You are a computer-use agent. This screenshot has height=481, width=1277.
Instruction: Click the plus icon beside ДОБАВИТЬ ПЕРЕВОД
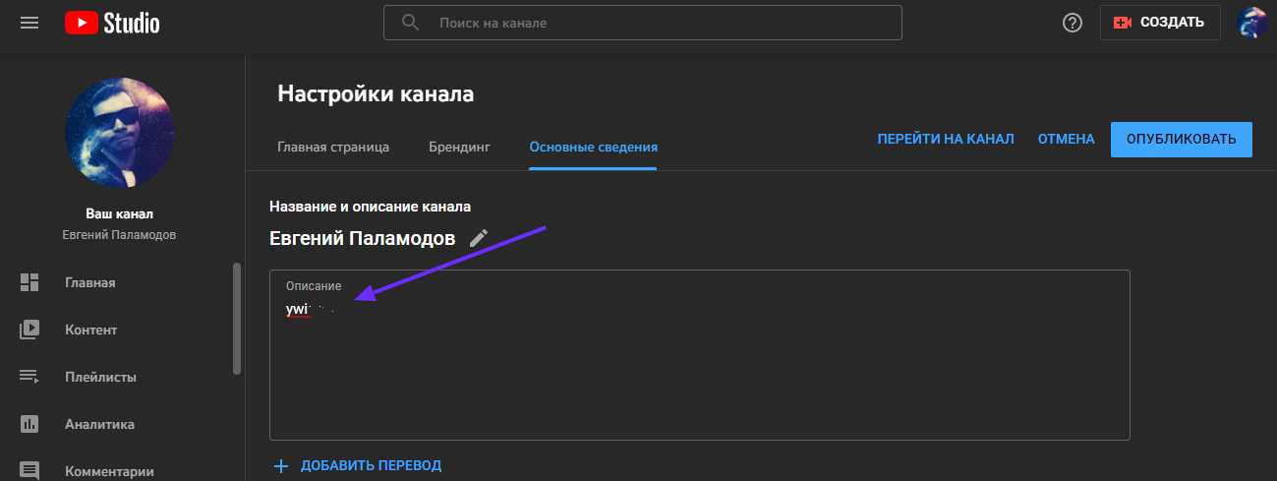click(282, 465)
